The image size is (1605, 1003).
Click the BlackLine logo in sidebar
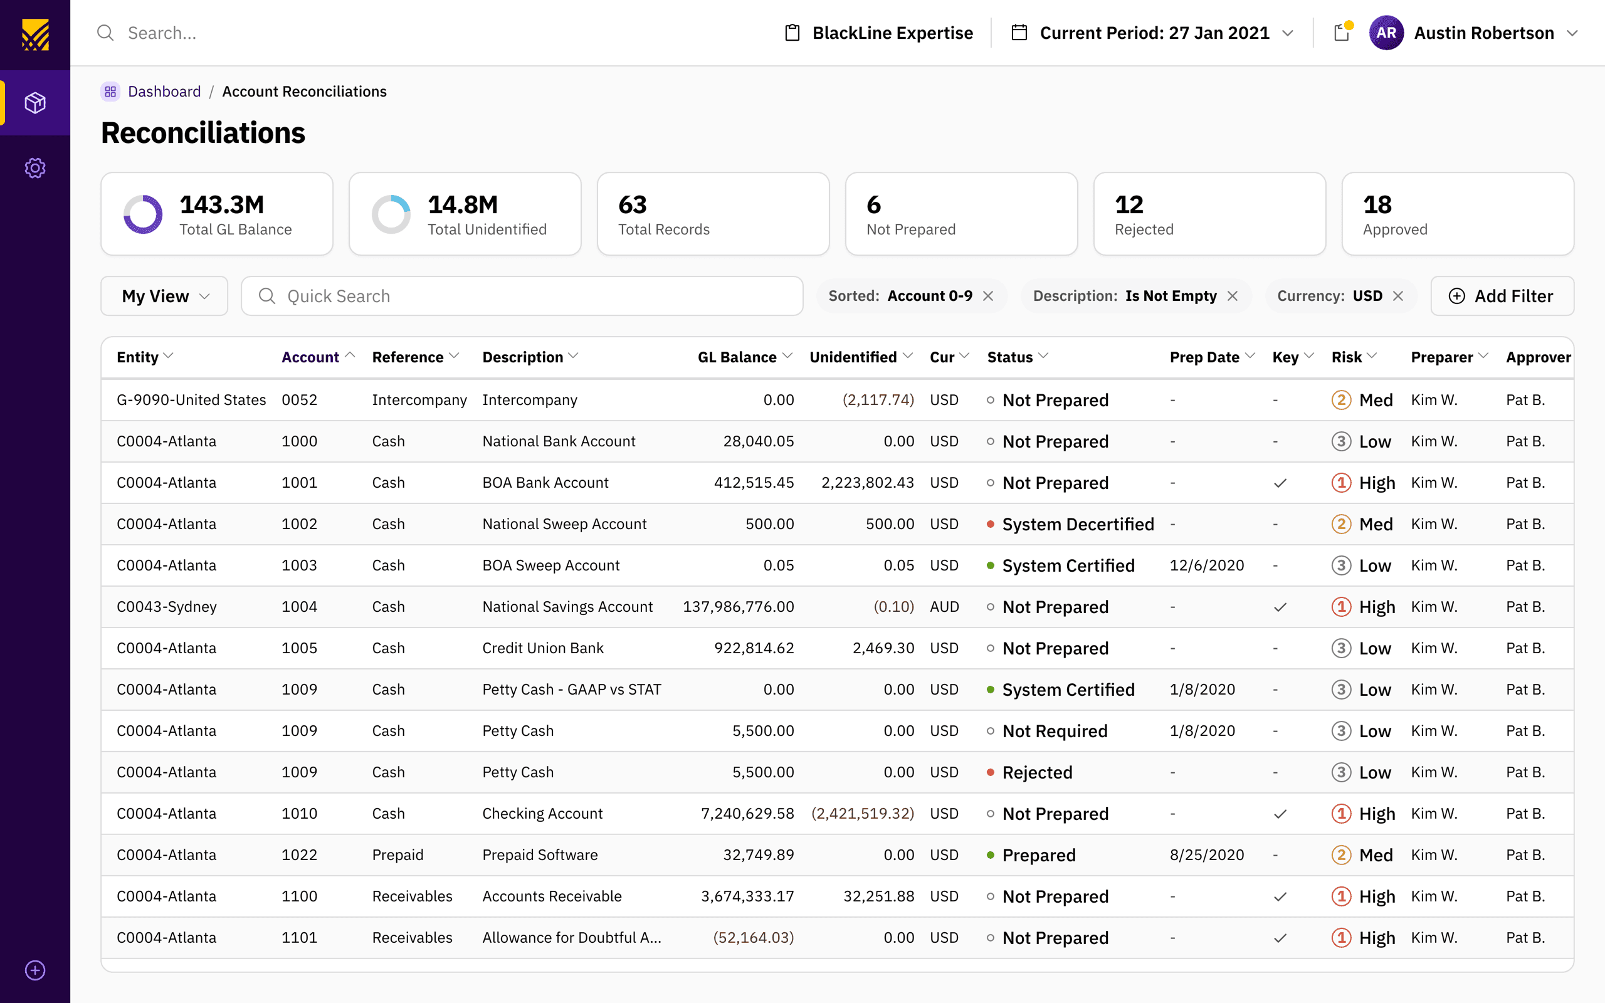(x=35, y=34)
